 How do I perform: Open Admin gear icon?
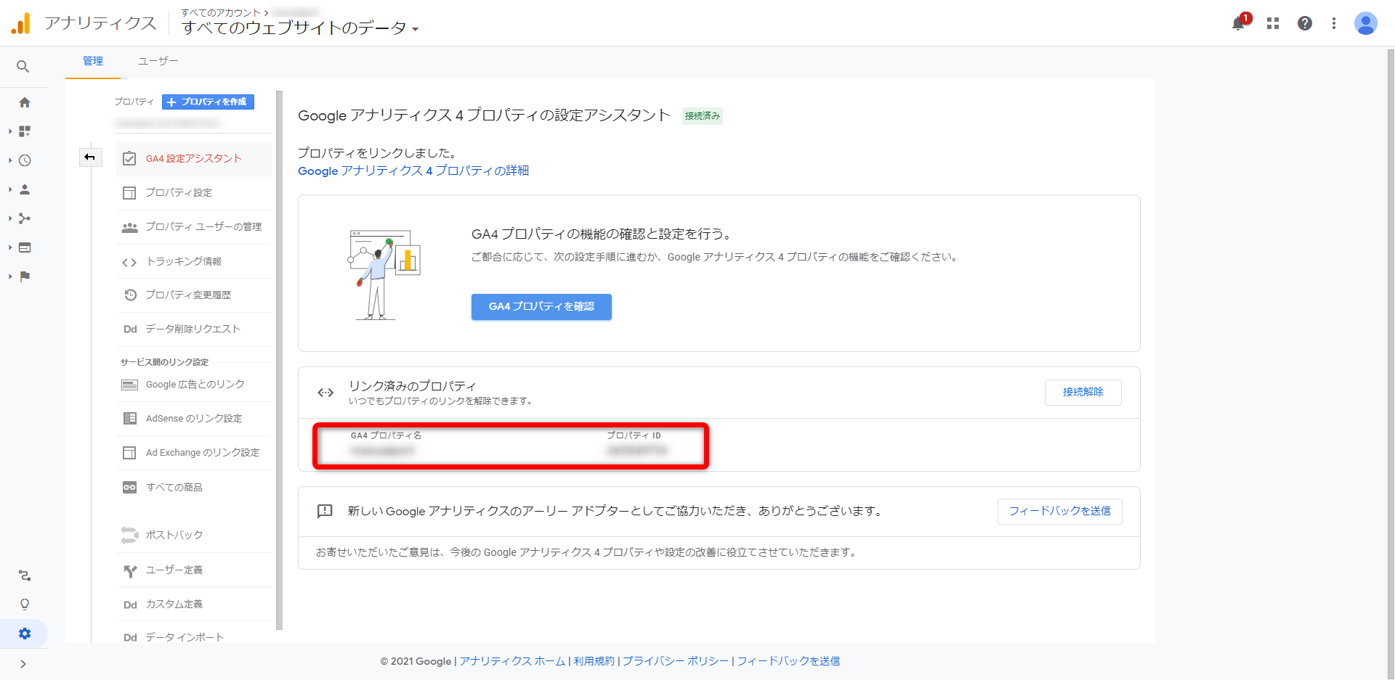point(25,634)
